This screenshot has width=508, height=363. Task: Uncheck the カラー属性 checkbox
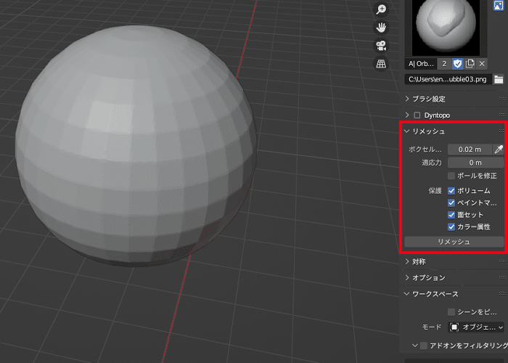click(451, 227)
